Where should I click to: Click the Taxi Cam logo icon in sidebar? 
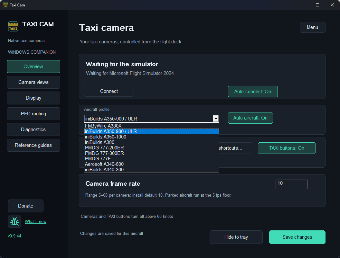(x=13, y=26)
